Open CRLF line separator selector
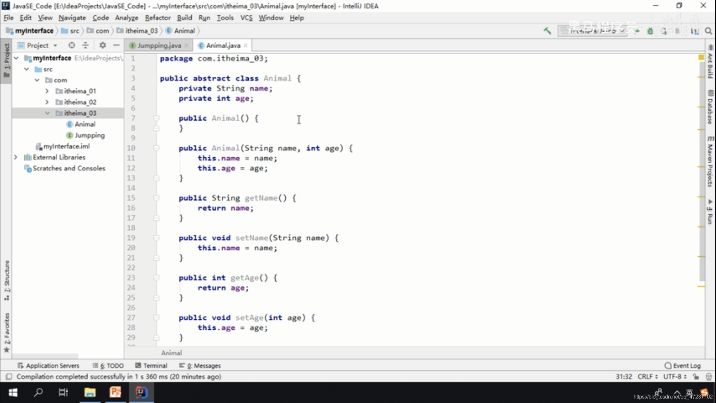Screen dimensions: 716x403 coord(648,377)
